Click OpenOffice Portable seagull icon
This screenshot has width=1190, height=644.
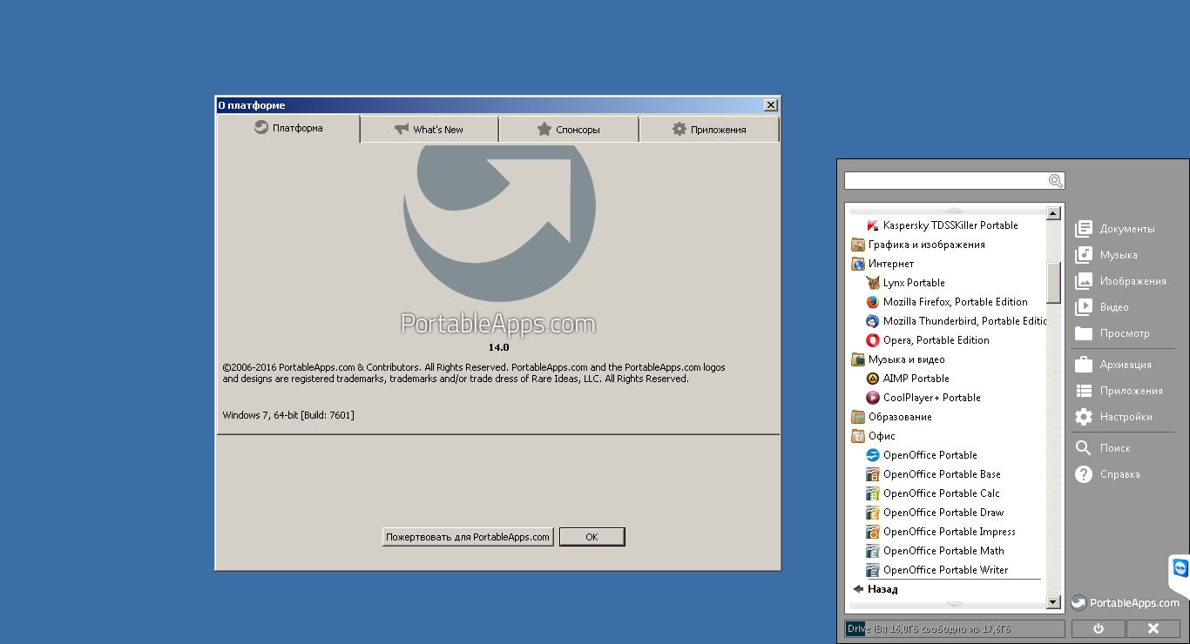[872, 455]
